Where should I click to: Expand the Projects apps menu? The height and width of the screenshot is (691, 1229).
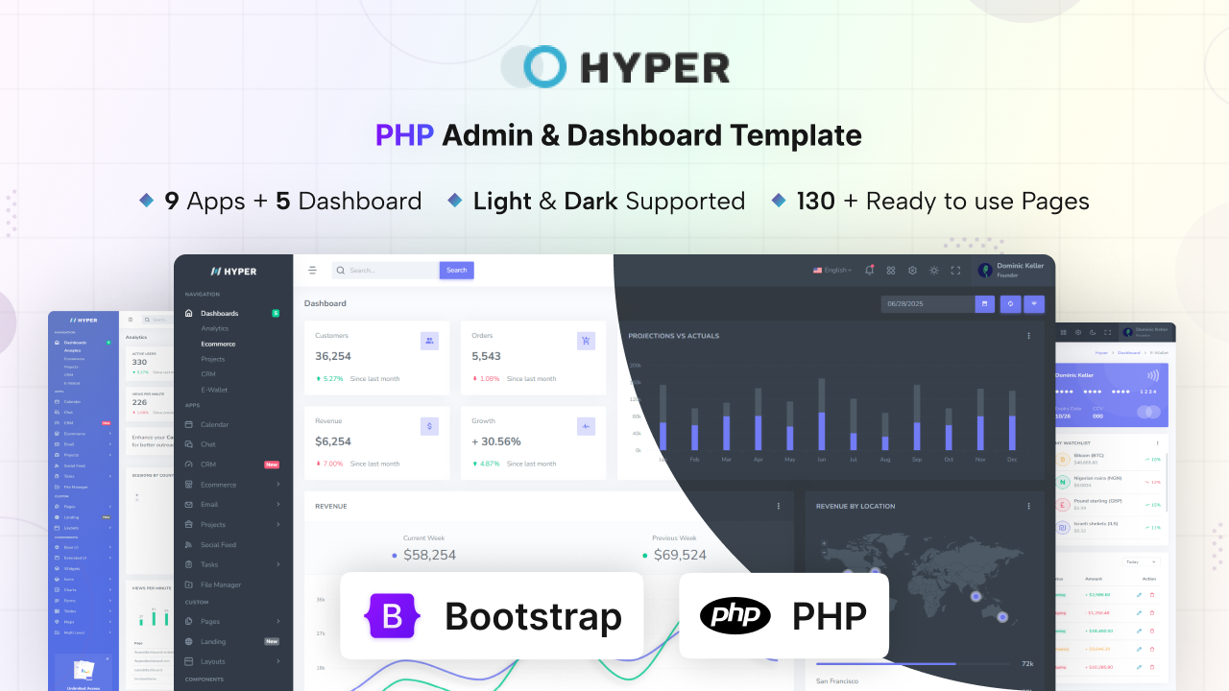tap(233, 525)
